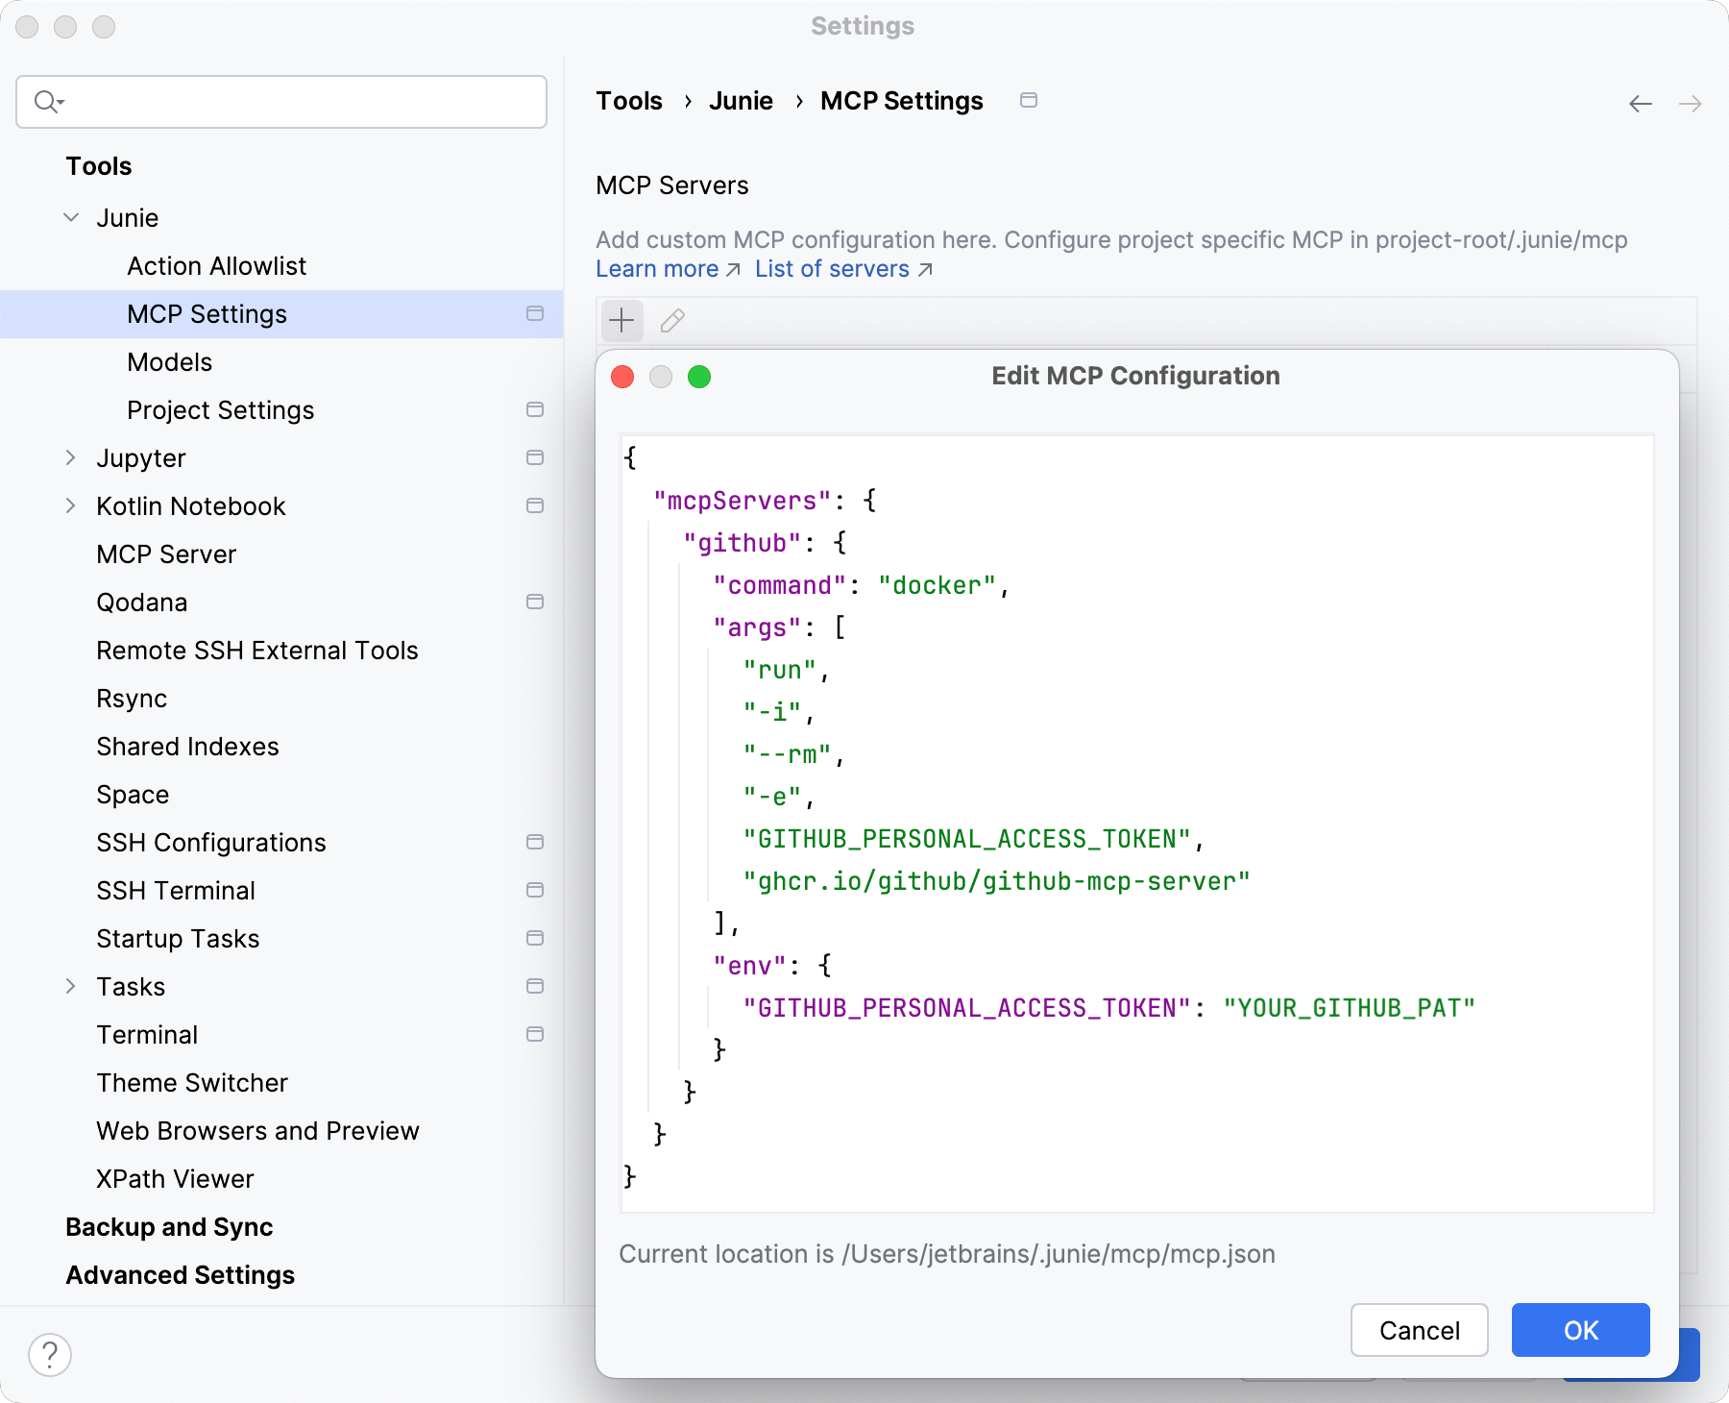The height and width of the screenshot is (1403, 1729).
Task: Click the help question mark icon
Action: 50,1355
